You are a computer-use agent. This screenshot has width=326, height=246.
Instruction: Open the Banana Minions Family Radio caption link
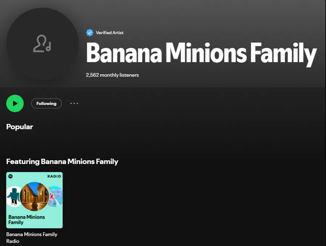click(x=32, y=238)
